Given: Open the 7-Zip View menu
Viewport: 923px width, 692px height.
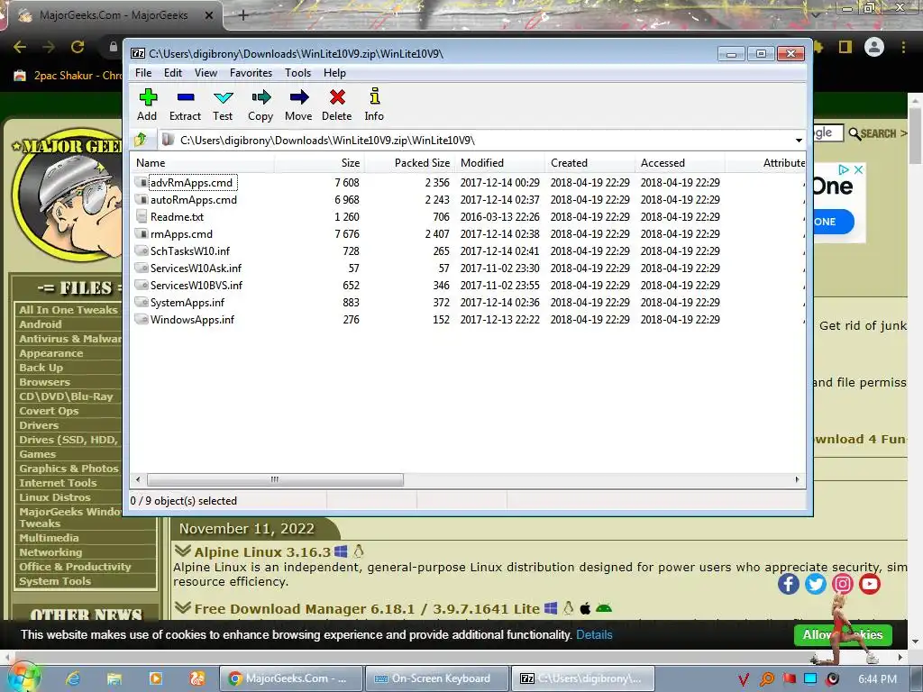Looking at the screenshot, I should pos(206,73).
